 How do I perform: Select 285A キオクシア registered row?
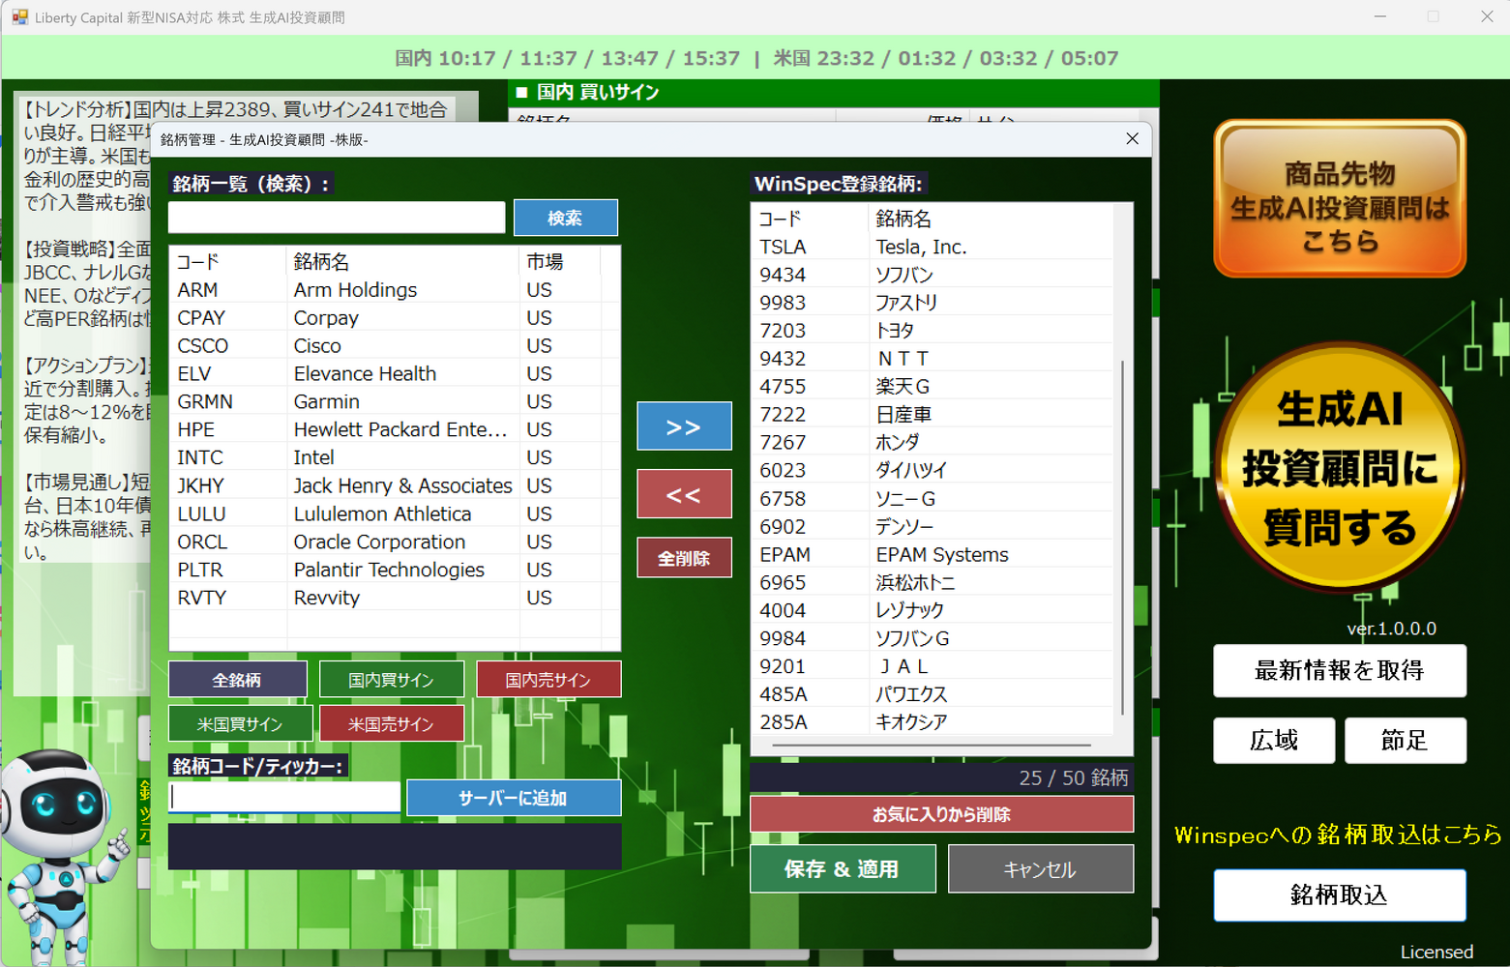click(x=933, y=724)
